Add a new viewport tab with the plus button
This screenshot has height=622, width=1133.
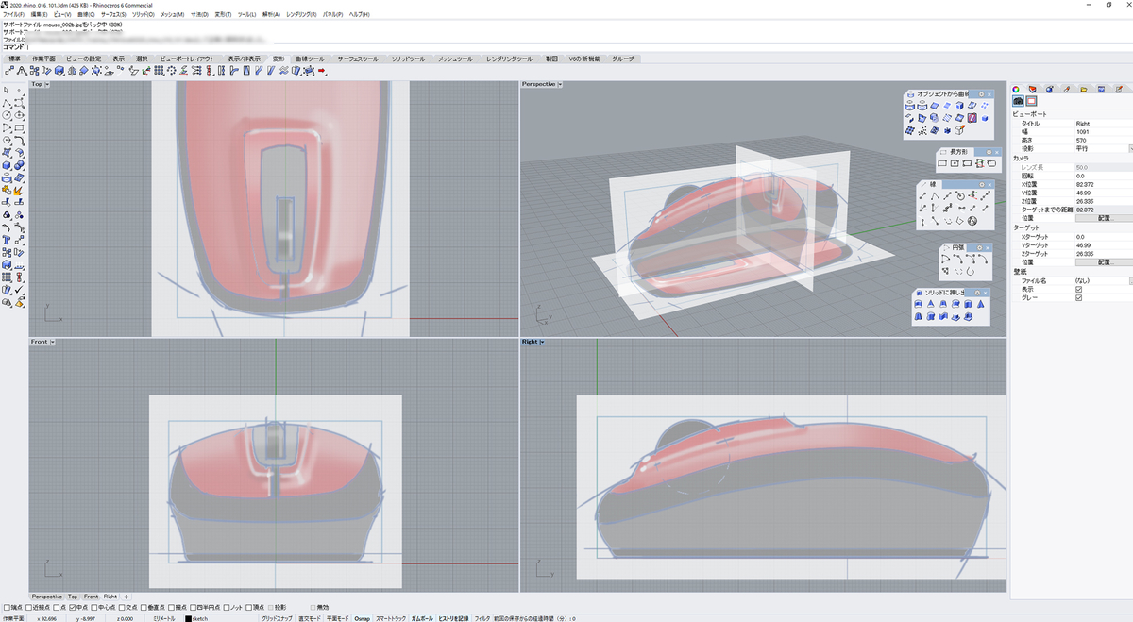click(x=127, y=597)
